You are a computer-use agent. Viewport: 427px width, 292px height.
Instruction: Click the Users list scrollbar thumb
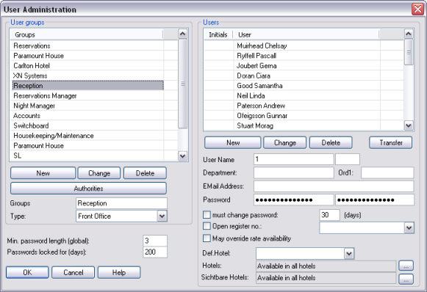tap(409, 52)
